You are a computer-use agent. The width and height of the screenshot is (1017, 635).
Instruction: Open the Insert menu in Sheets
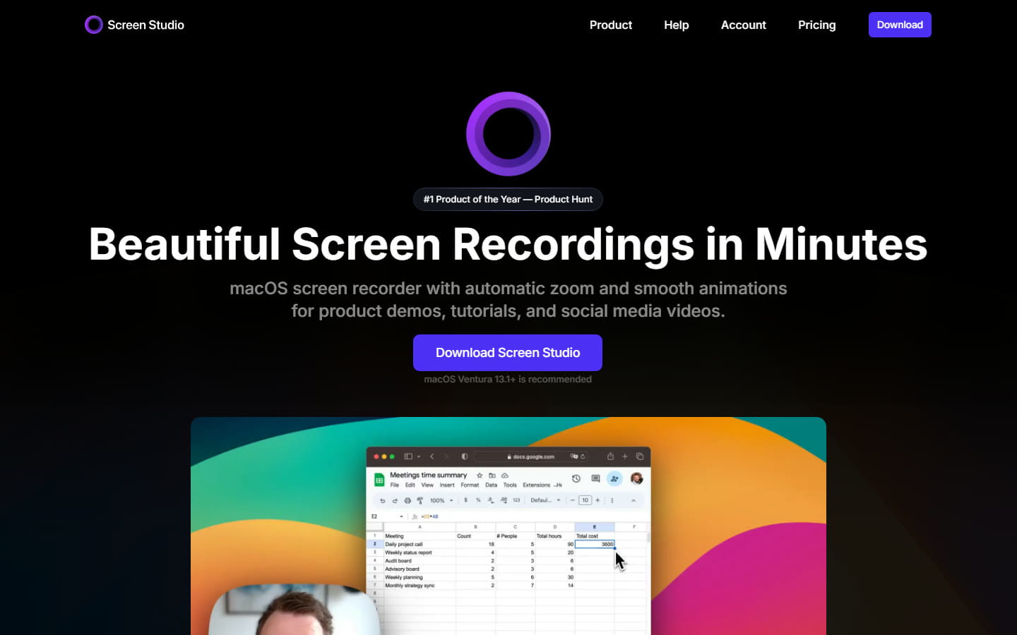click(447, 485)
